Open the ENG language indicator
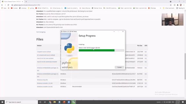Screen dimensions: 186x104 (173, 102)
